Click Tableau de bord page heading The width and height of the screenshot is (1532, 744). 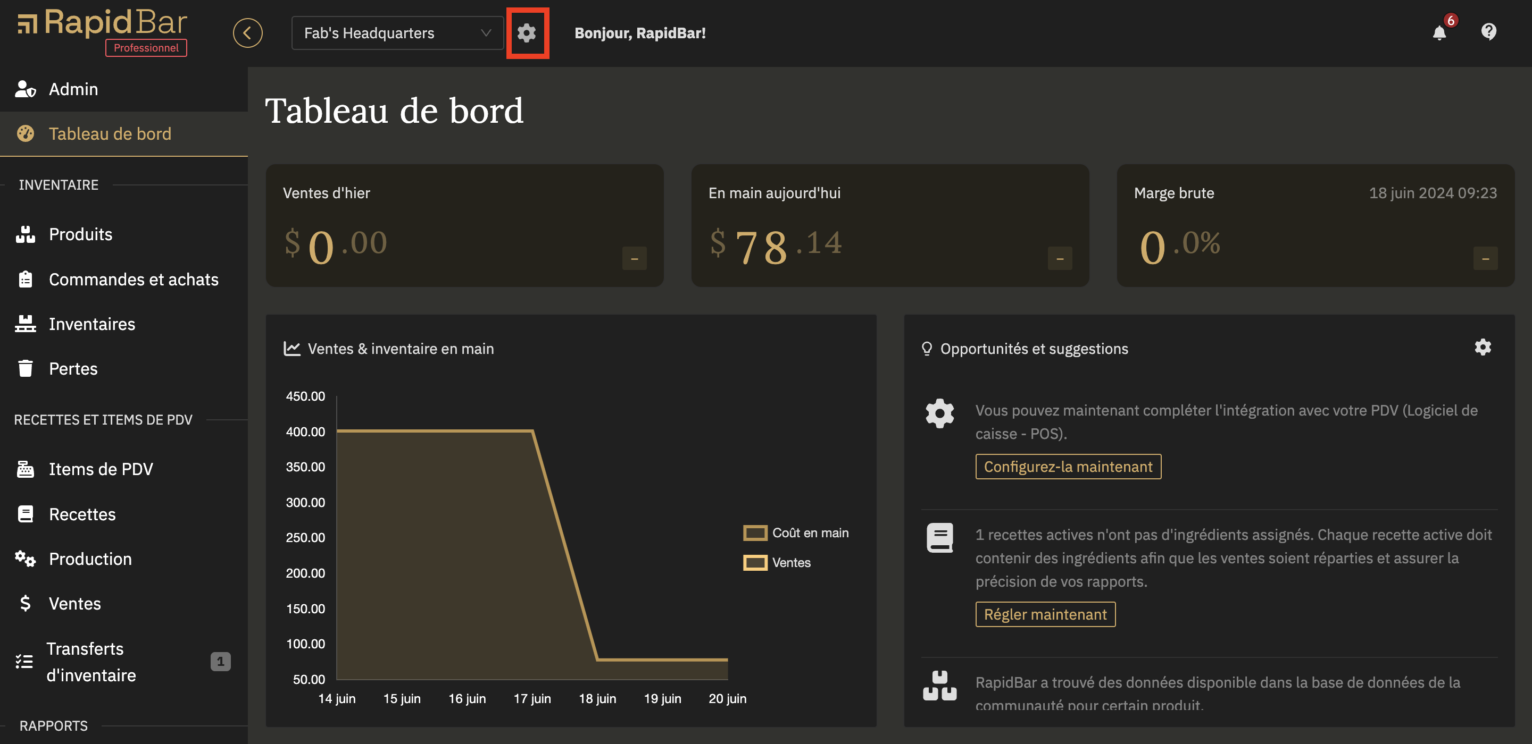coord(394,111)
